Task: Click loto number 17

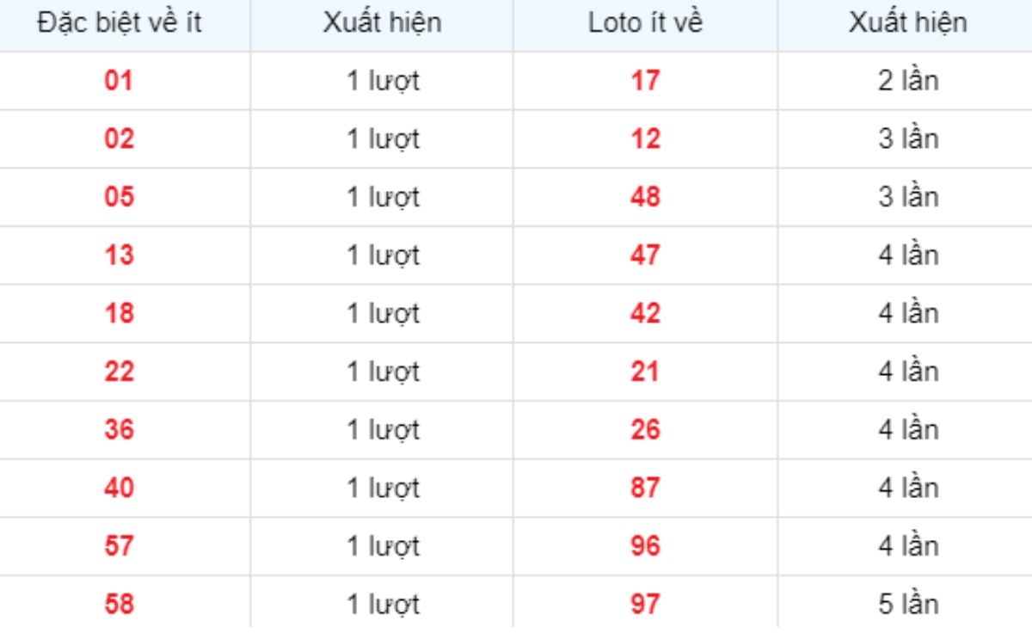Action: (x=645, y=82)
